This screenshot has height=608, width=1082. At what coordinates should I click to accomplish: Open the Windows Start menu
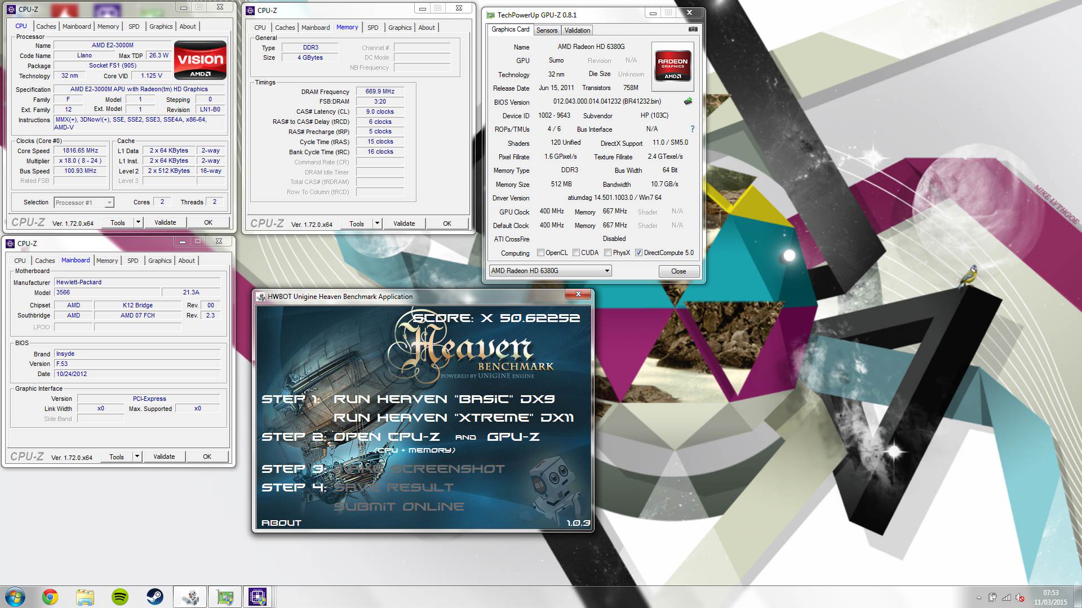pyautogui.click(x=15, y=597)
